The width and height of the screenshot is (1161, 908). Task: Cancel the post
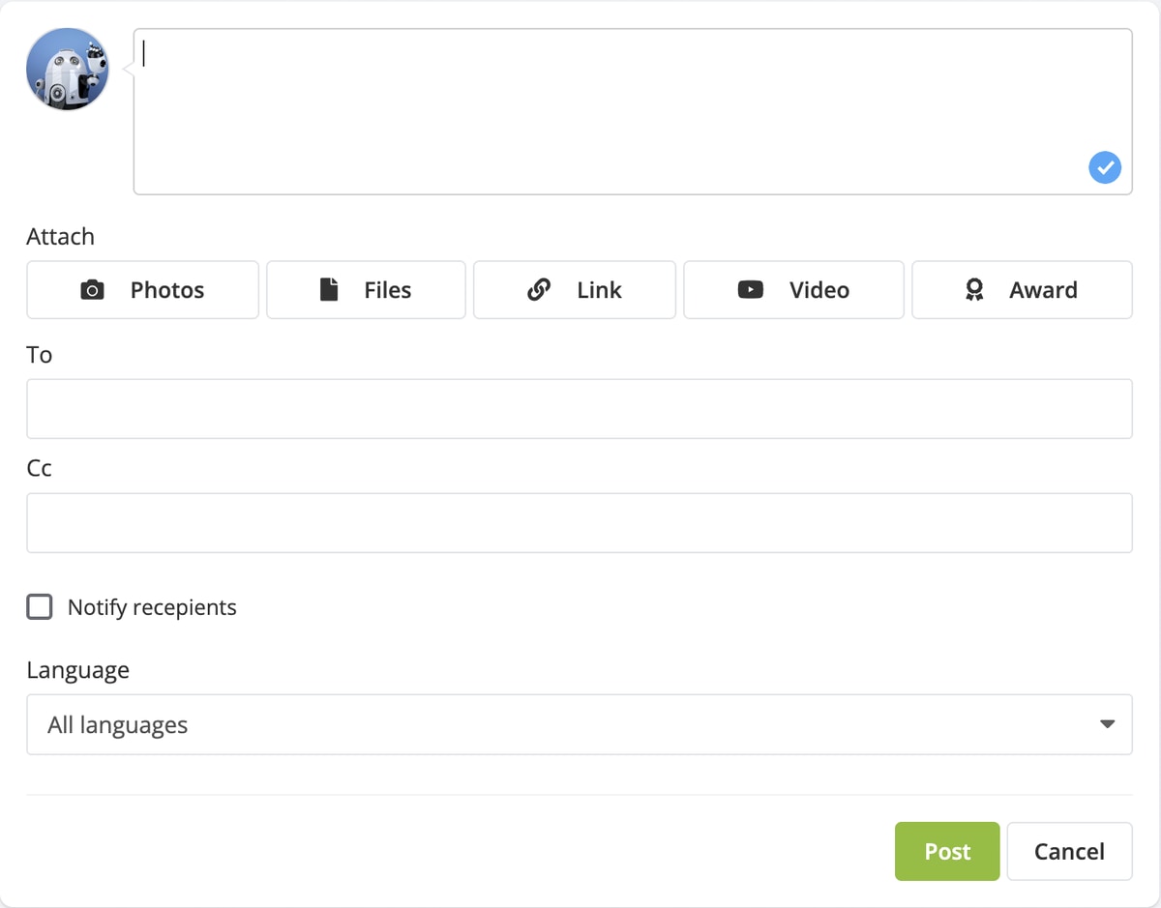pos(1069,851)
